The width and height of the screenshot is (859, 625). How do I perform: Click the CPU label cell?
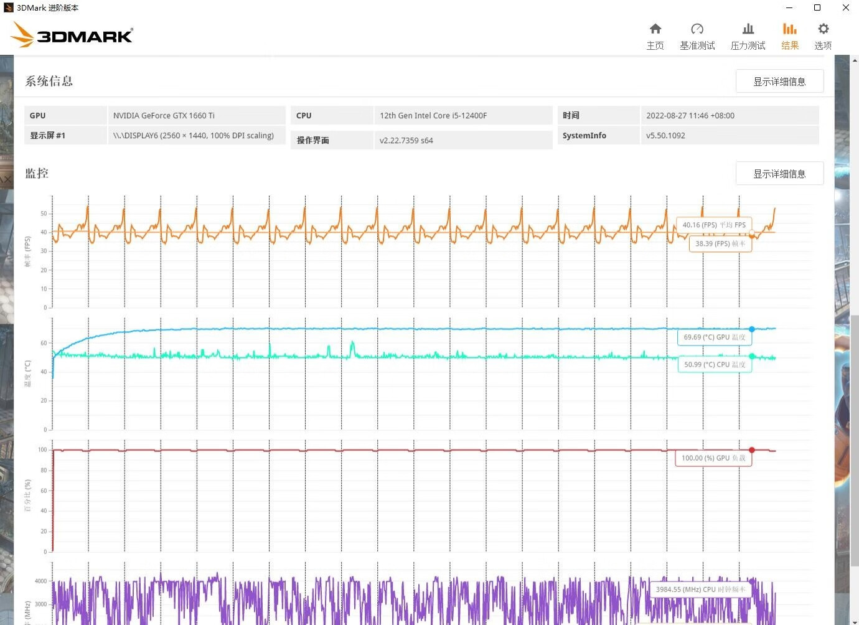[332, 116]
